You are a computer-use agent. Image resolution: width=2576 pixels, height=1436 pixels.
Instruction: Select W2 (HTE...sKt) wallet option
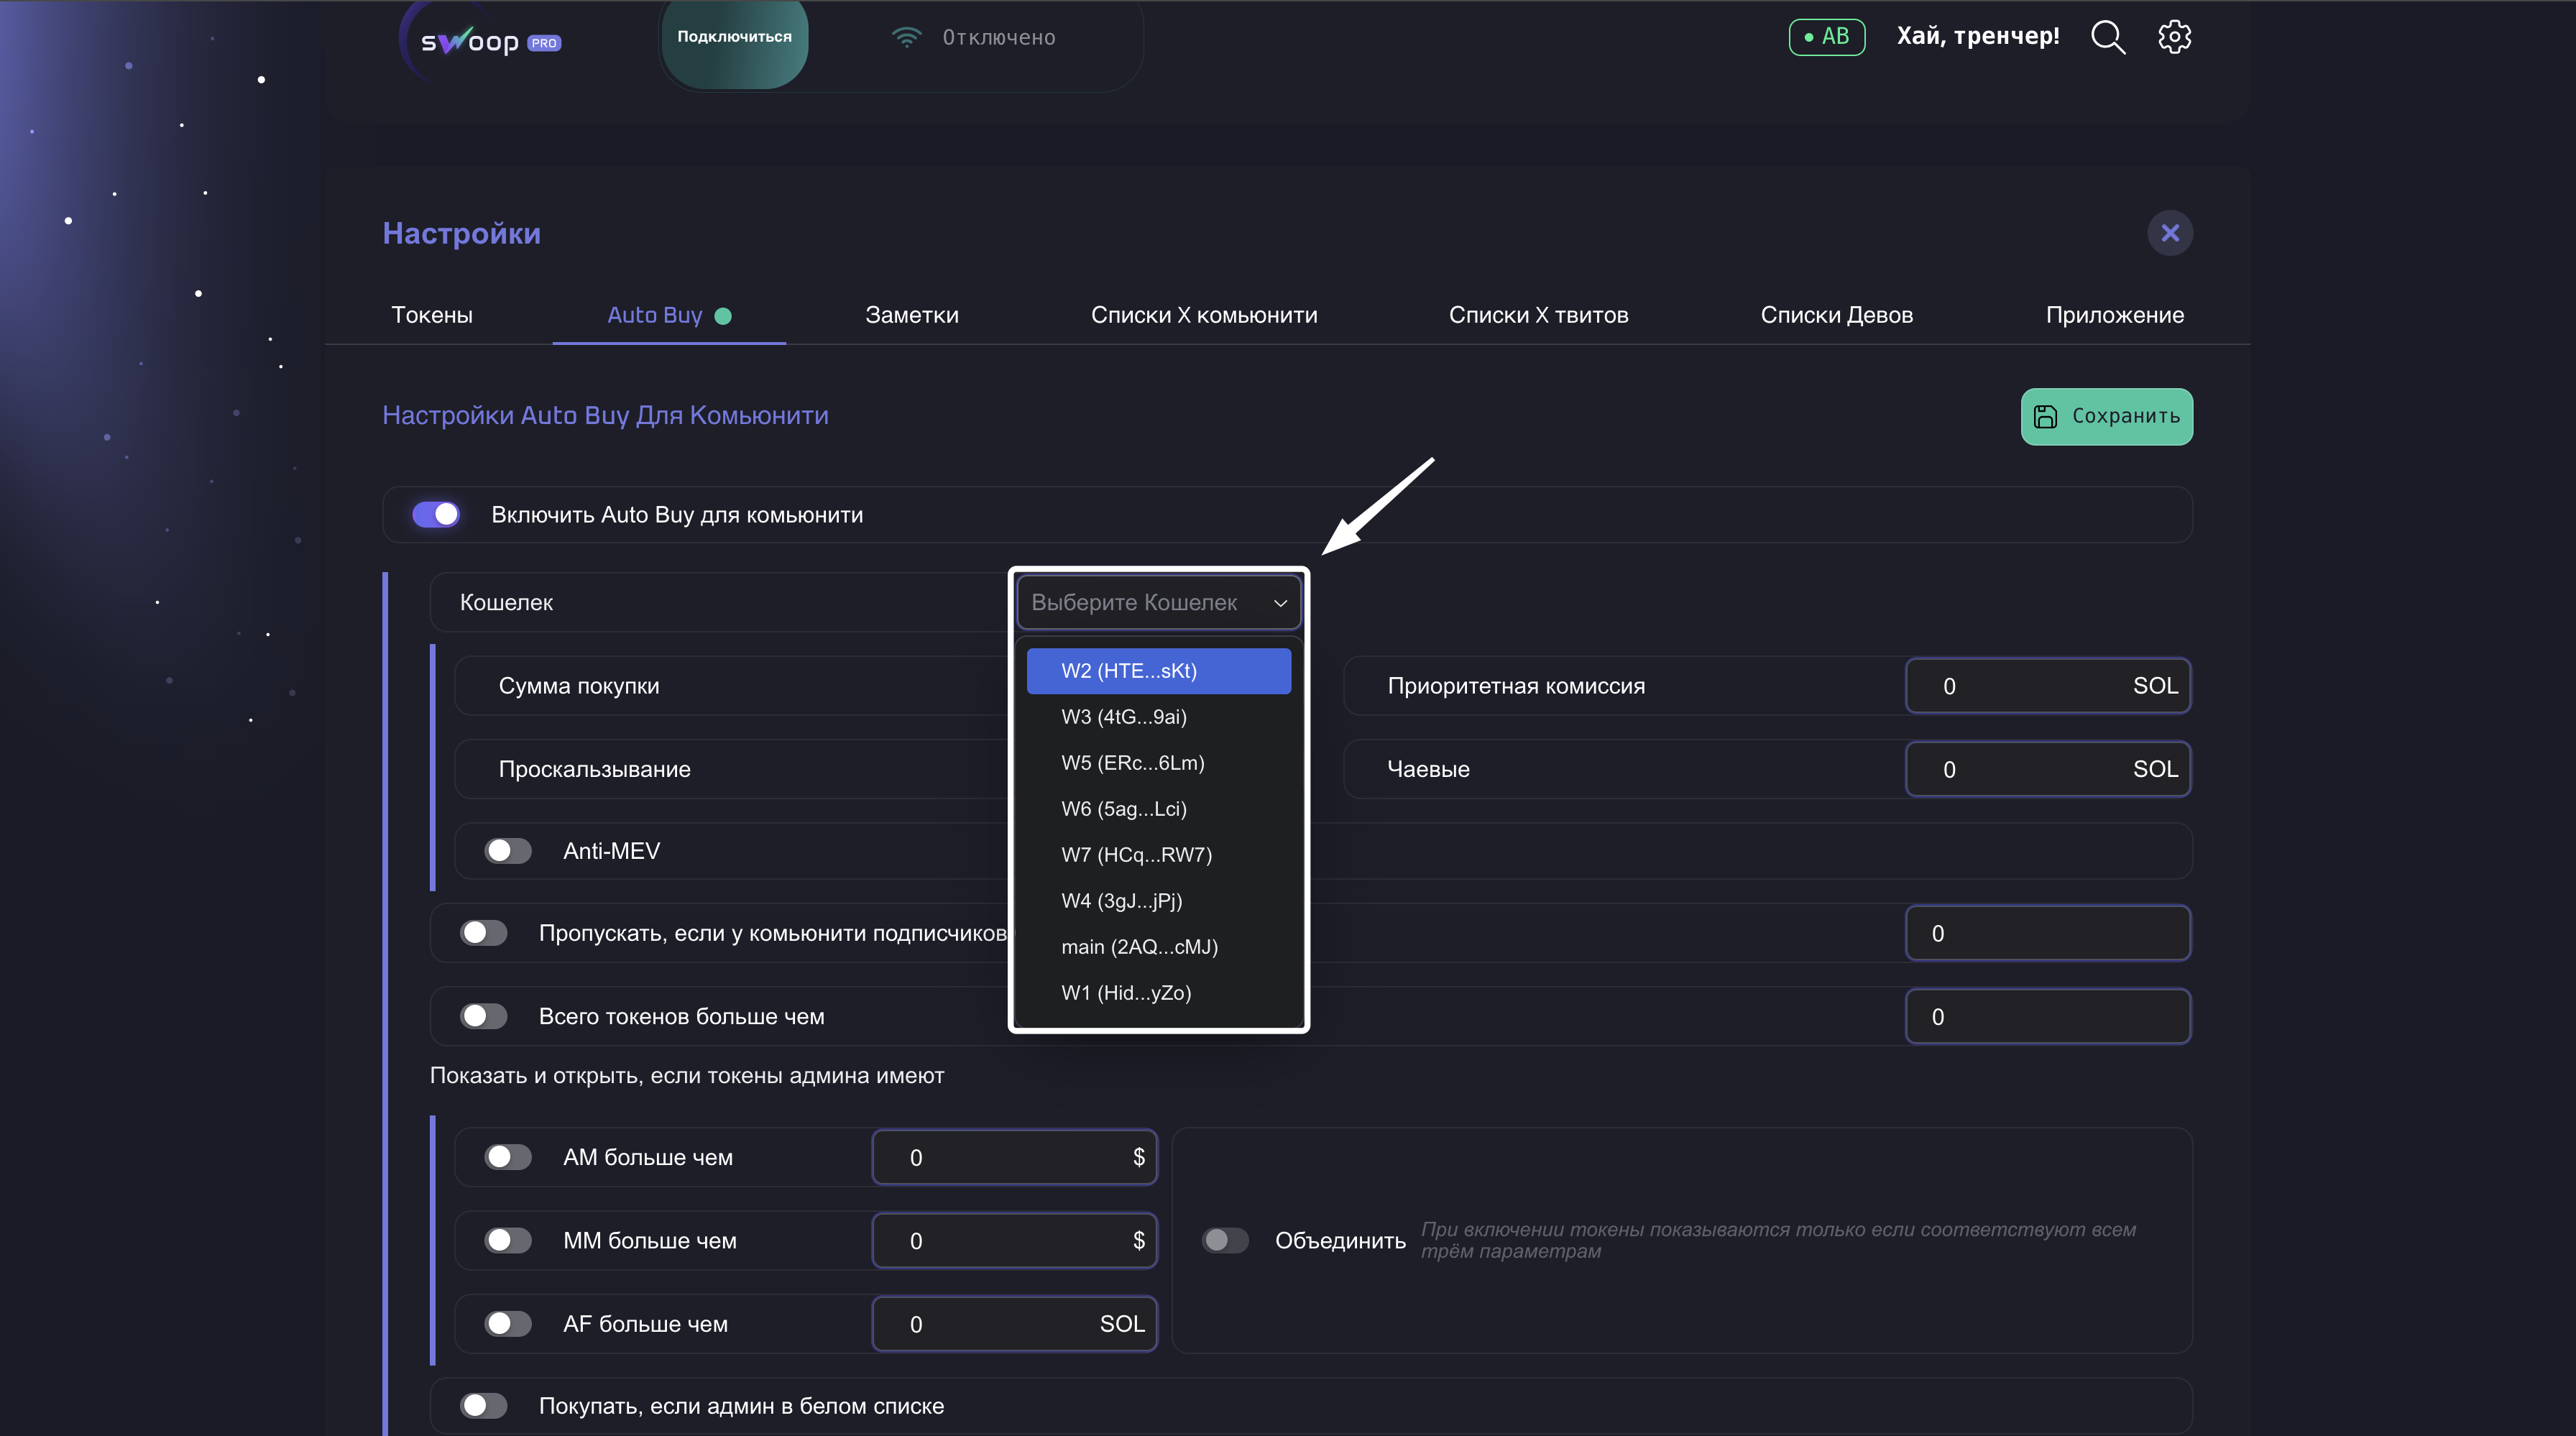click(1158, 671)
